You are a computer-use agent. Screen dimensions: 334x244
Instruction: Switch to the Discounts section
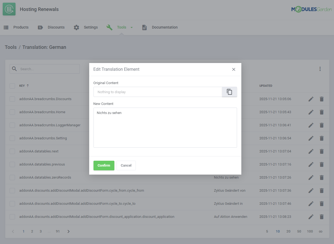click(x=56, y=27)
